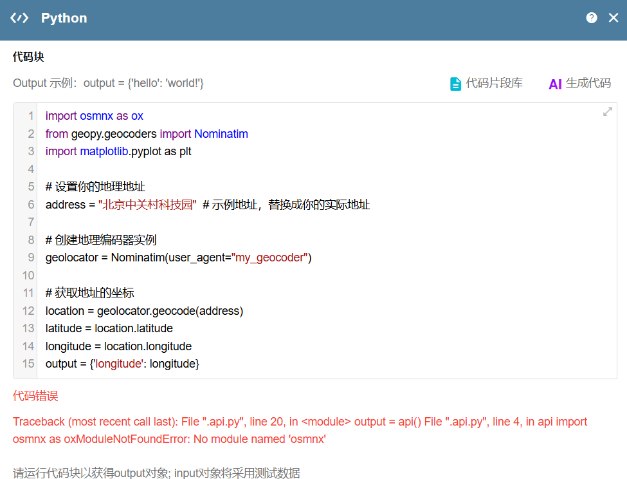Image resolution: width=627 pixels, height=479 pixels.
Task: Click the output = {'longitude': longitude} line
Action: (122, 364)
